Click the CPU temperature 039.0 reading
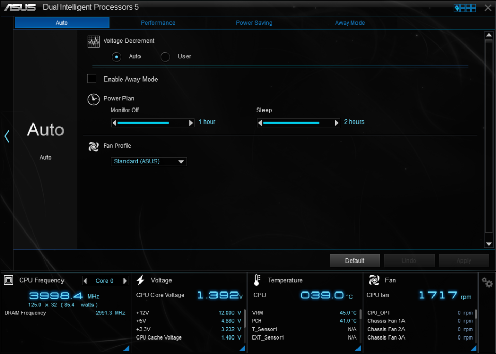The image size is (496, 354). point(327,296)
